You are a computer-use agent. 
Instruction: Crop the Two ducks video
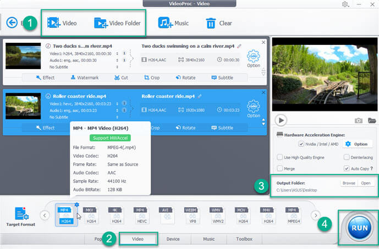pyautogui.click(x=152, y=78)
